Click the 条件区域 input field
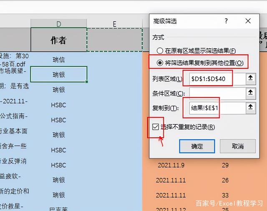Image resolution: width=267 pixels, height=211 pixels. (x=217, y=93)
